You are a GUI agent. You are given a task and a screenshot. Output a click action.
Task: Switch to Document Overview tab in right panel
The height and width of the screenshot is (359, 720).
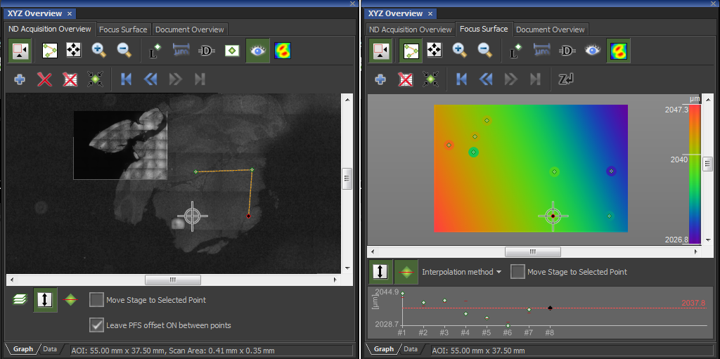pos(550,30)
